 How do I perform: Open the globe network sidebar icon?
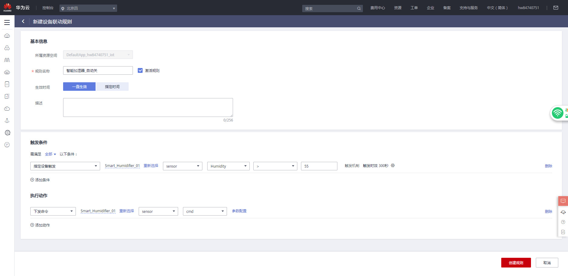(7, 133)
